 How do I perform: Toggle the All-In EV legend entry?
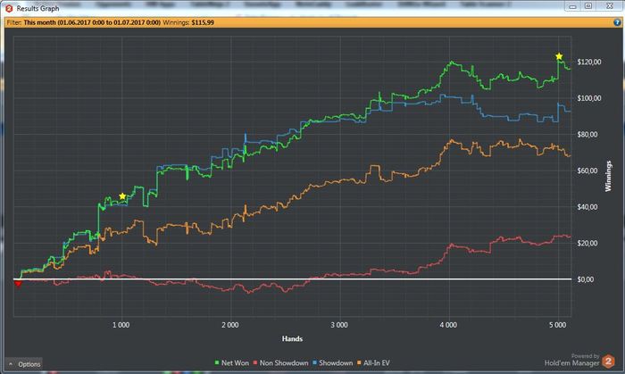point(373,363)
